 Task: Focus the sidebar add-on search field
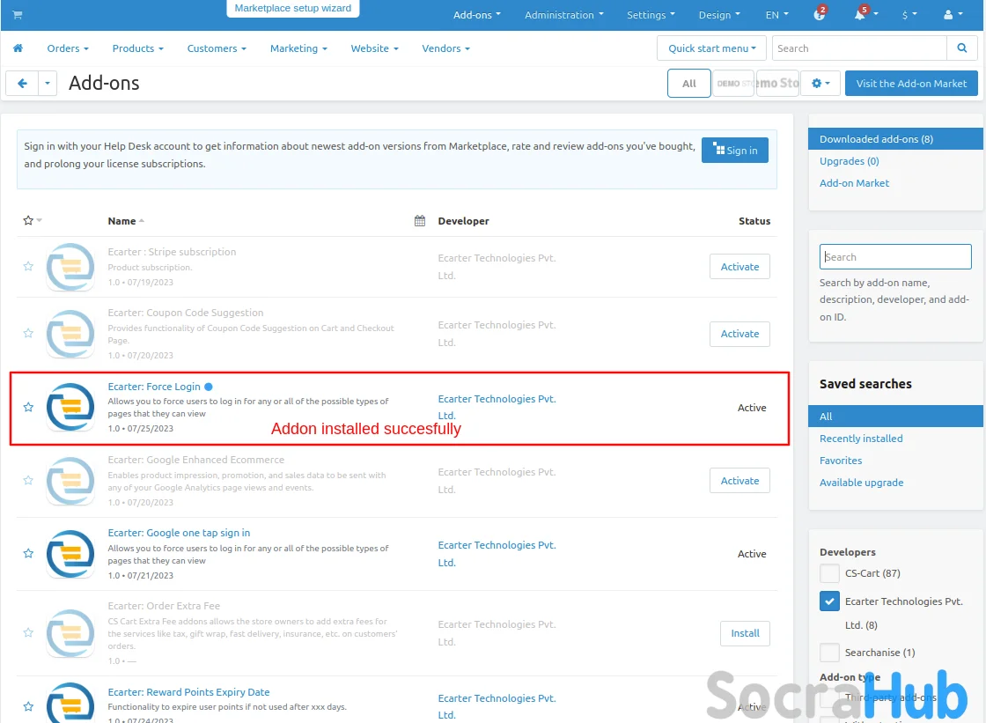tap(895, 257)
